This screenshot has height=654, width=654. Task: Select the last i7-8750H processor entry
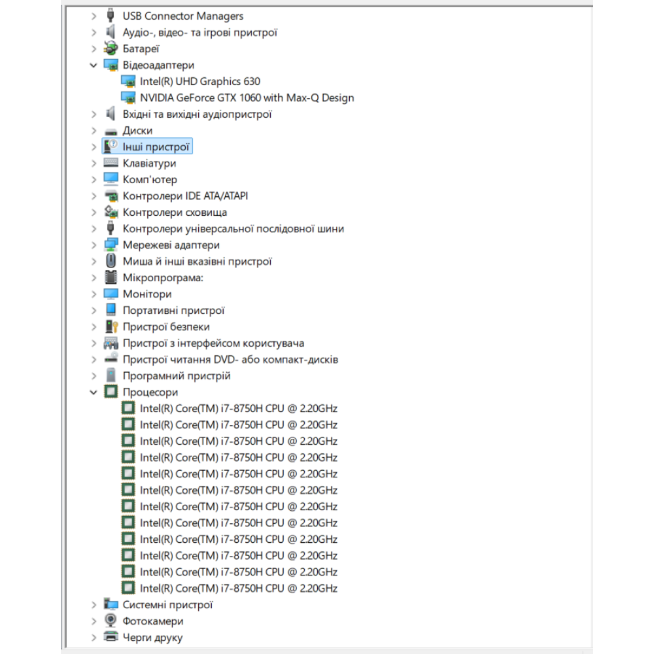[x=239, y=589]
